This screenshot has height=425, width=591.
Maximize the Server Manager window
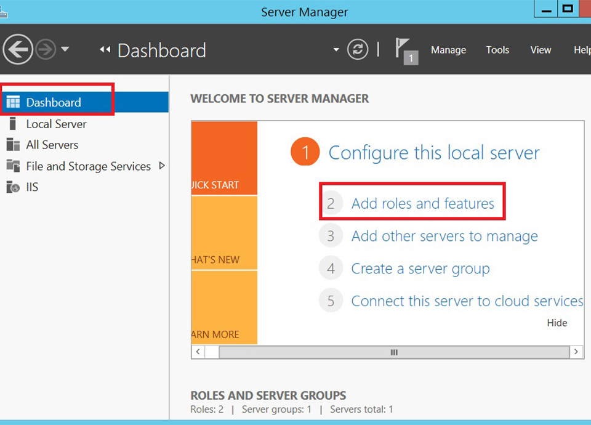click(x=568, y=9)
